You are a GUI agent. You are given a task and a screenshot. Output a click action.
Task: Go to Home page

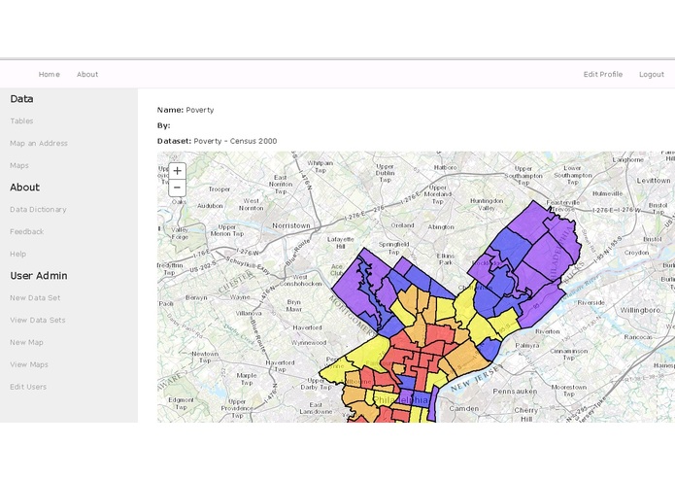pos(50,75)
